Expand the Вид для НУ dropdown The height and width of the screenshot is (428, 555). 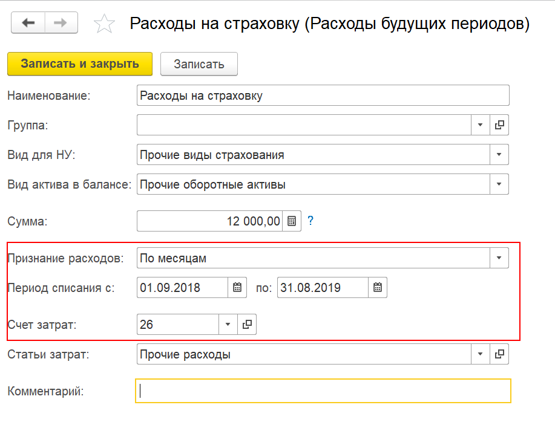click(499, 154)
